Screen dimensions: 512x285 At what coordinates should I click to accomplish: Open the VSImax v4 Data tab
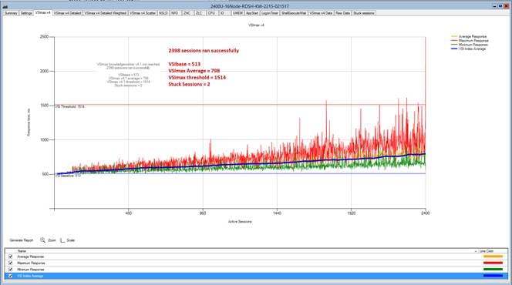click(321, 13)
